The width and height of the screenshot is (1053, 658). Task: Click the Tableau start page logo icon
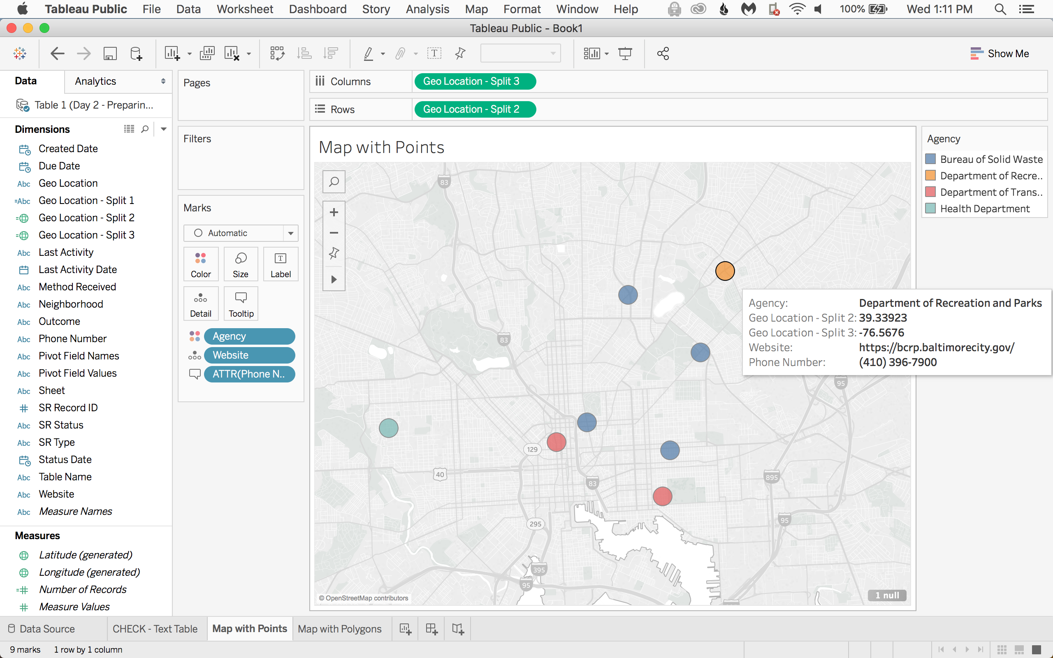click(20, 53)
